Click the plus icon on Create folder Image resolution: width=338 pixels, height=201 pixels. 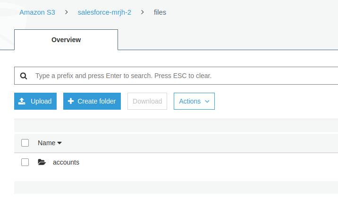[x=71, y=101]
